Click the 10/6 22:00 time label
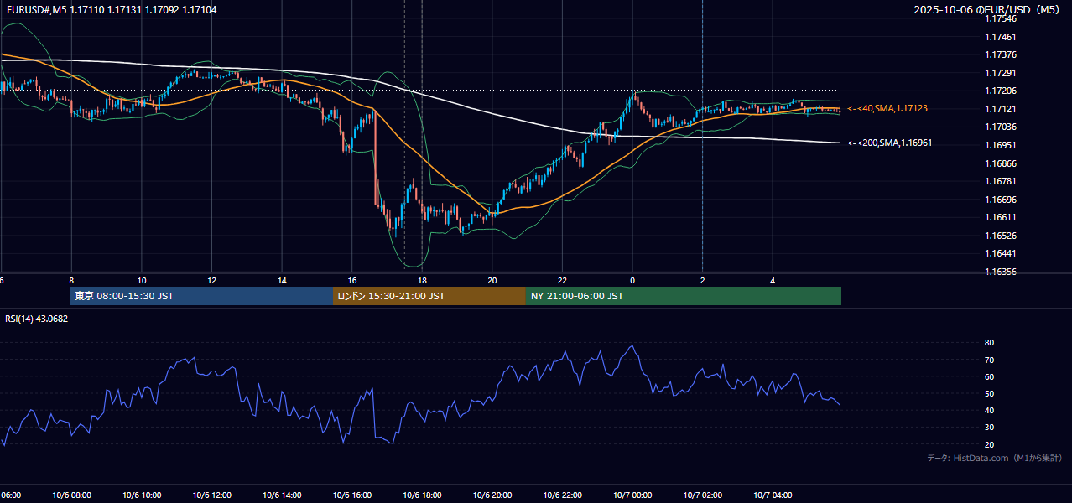 [563, 495]
